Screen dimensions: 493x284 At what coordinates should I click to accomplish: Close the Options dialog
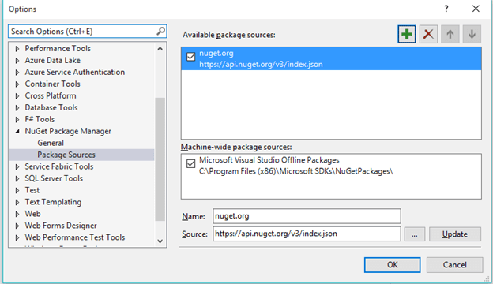pos(476,9)
